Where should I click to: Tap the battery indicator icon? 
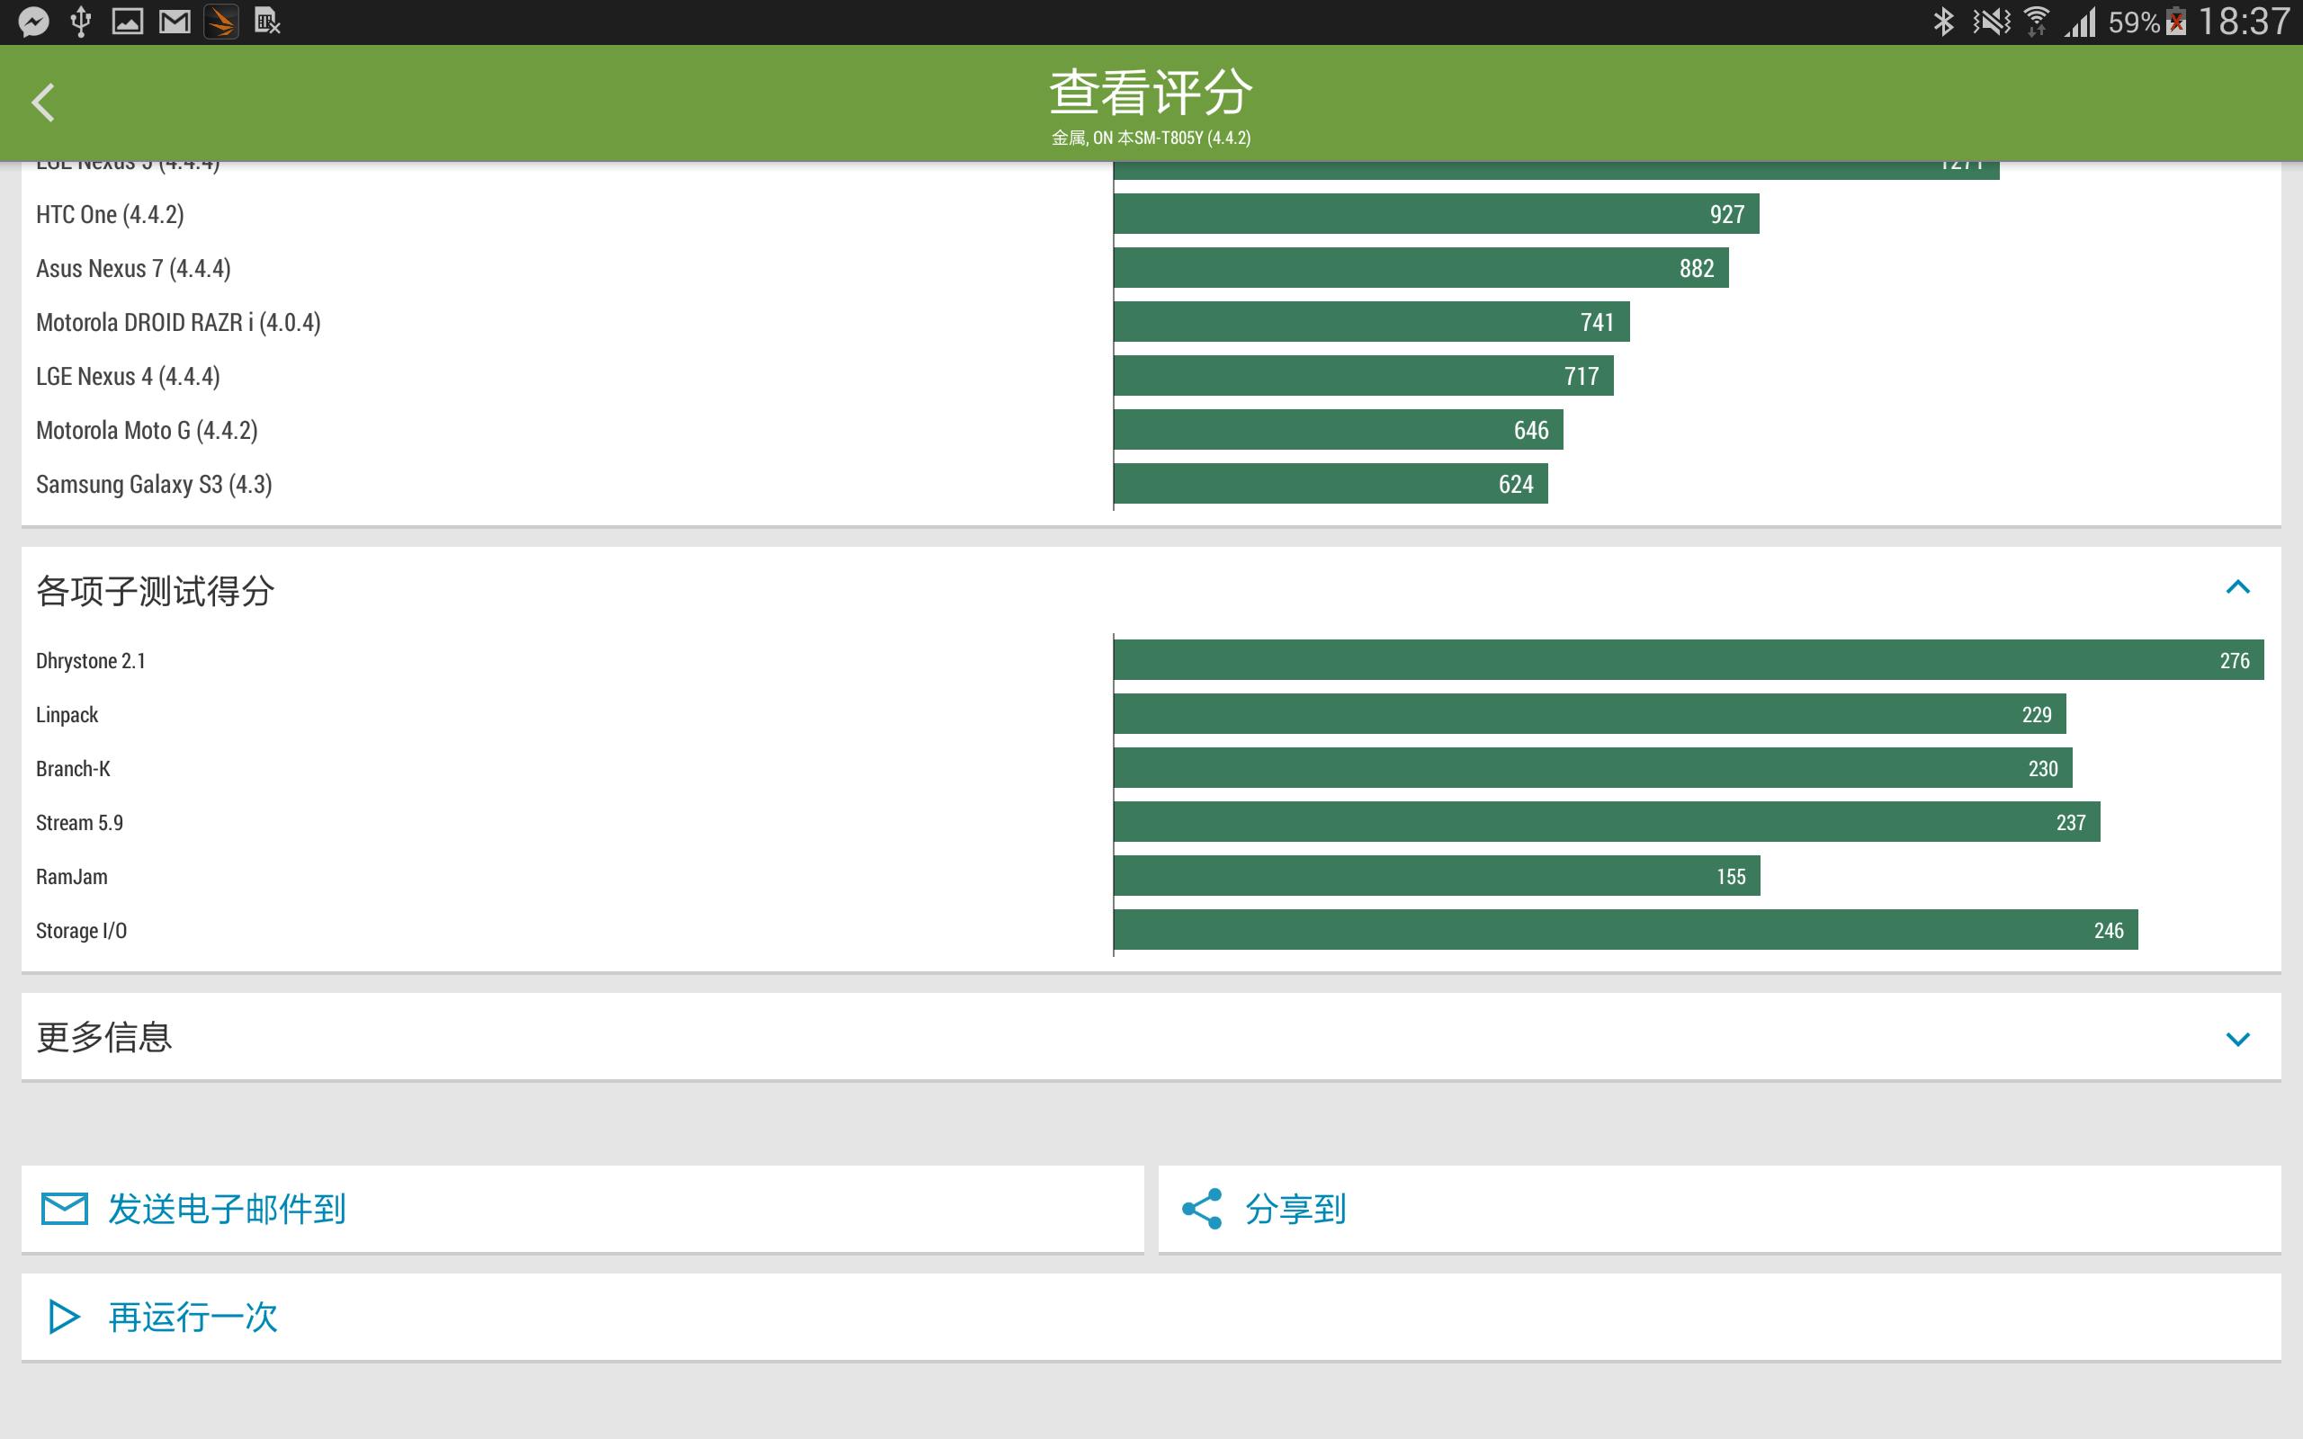(2175, 22)
